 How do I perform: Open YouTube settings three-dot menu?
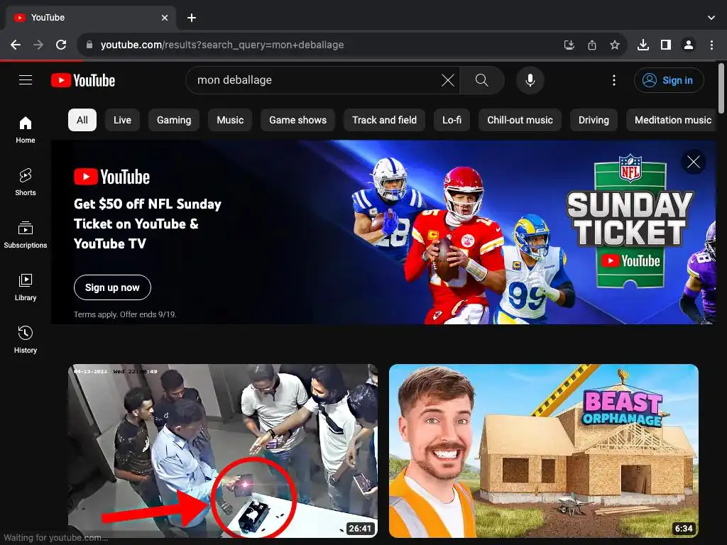[614, 80]
